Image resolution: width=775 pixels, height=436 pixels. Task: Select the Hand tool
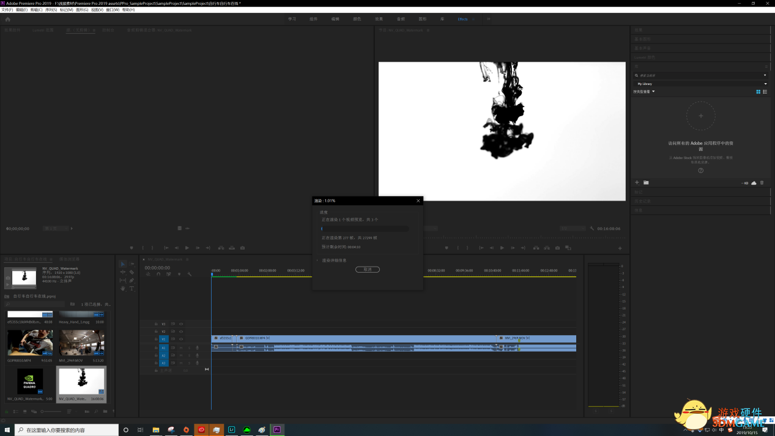122,288
